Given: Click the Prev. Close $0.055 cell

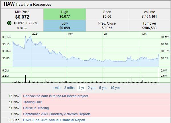Looking at the screenshot, I should pyautogui.click(x=107, y=26).
